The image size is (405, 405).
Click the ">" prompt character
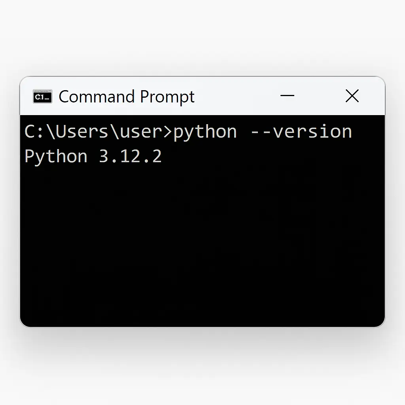tap(168, 132)
